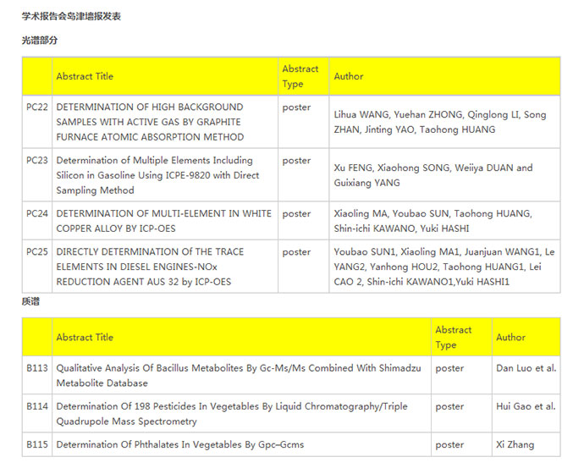Screen dimensions: 584x468
Task: Click the author cell starting with Lihua WANG
Action: 440,122
